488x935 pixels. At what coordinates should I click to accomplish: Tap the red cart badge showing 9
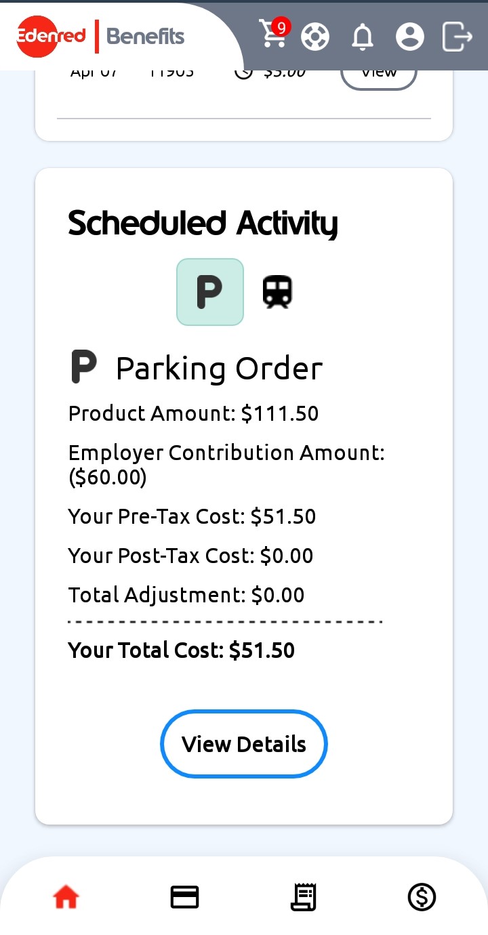point(281,27)
